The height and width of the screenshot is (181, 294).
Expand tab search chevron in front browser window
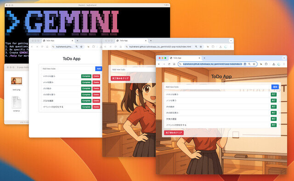(284, 58)
